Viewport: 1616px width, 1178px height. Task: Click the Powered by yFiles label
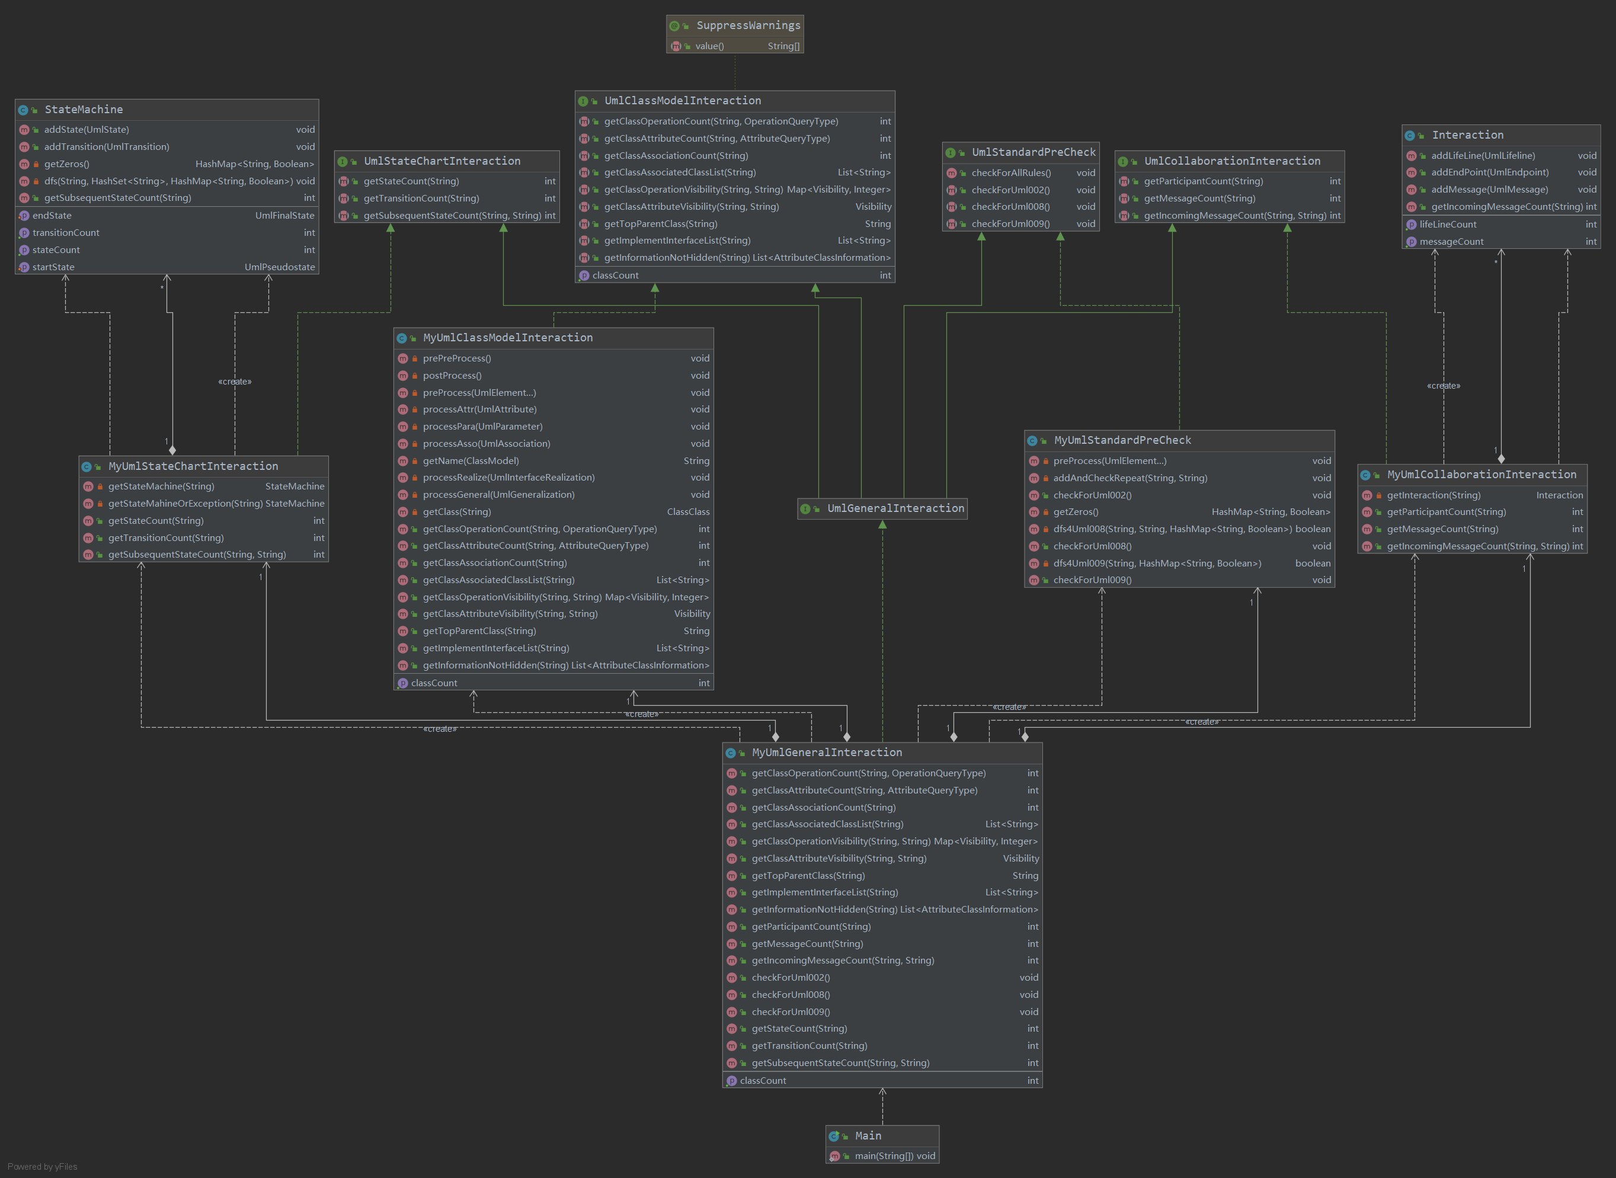[42, 1167]
